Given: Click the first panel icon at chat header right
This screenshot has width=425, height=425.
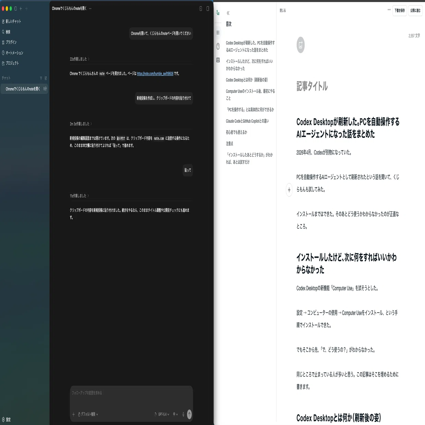Looking at the screenshot, I should (x=201, y=9).
